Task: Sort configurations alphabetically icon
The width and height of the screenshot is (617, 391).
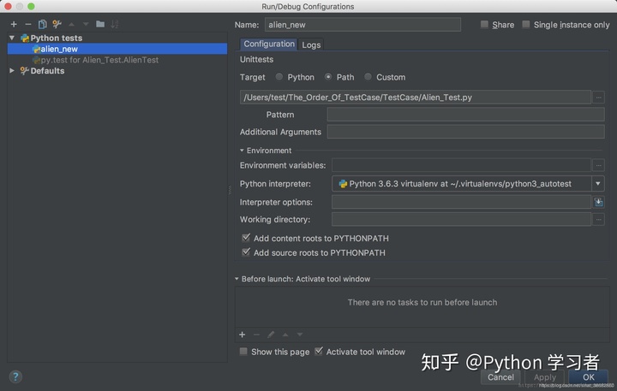Action: 115,24
